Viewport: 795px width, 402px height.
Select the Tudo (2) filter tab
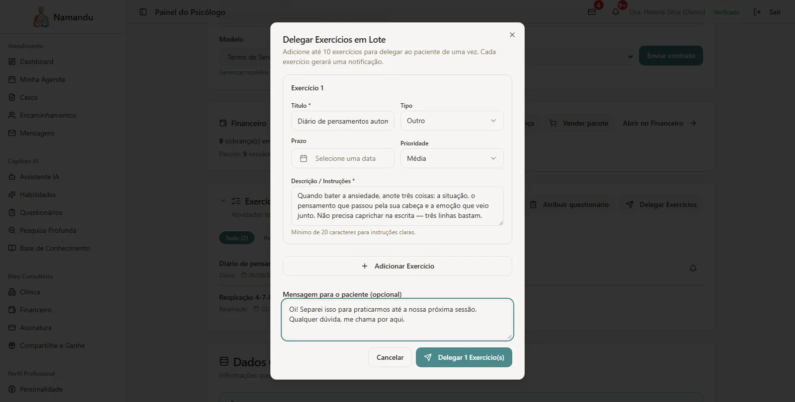tap(237, 238)
